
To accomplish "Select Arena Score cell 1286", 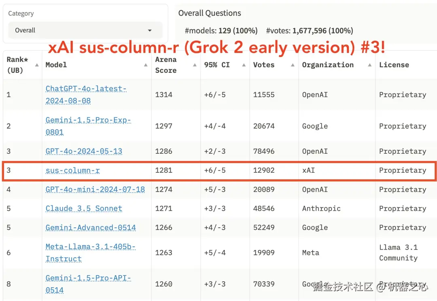I will [163, 151].
